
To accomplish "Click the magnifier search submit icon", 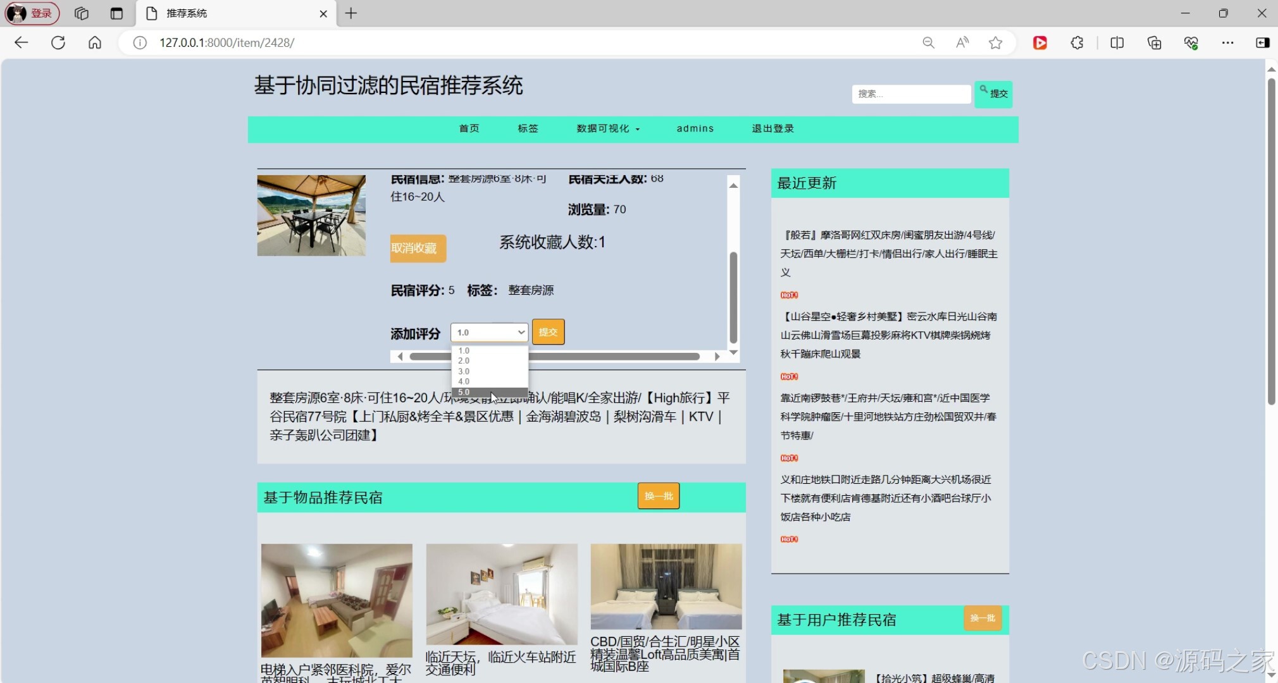I will 984,89.
